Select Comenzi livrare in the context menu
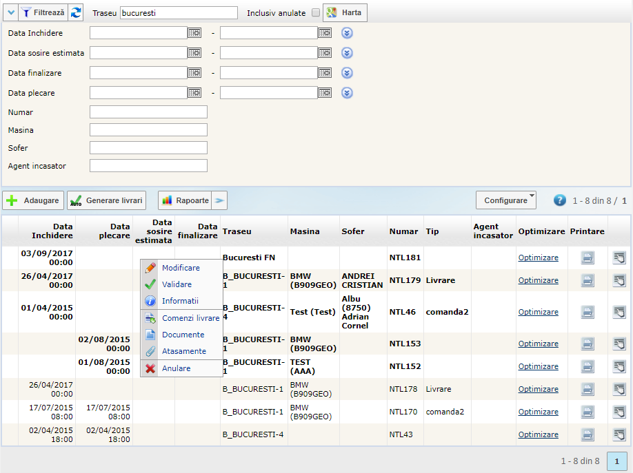This screenshot has width=633, height=473. [190, 318]
